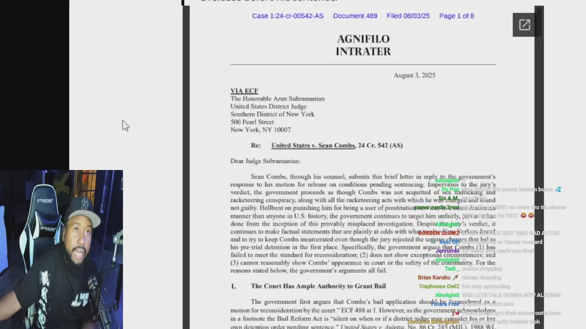Click the Page 1 of 8 indicator
The height and width of the screenshot is (329, 586).
pyautogui.click(x=456, y=16)
